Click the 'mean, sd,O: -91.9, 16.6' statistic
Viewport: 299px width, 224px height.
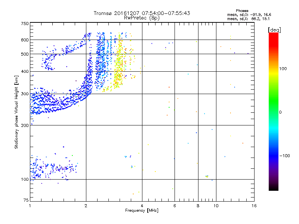tap(249, 15)
